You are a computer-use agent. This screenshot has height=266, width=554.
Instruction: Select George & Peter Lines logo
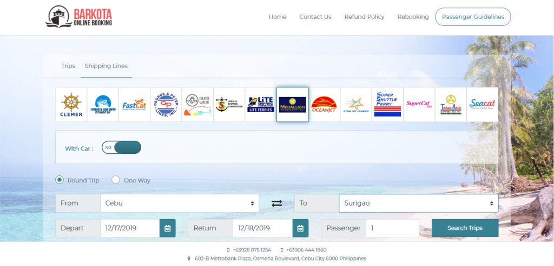pyautogui.click(x=166, y=105)
